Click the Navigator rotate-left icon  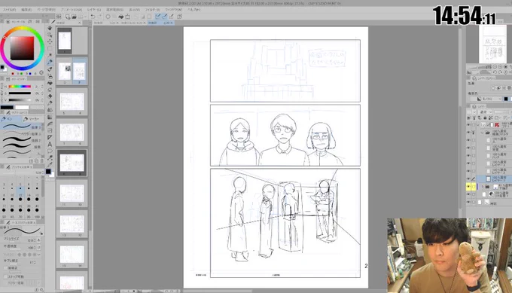495,72
